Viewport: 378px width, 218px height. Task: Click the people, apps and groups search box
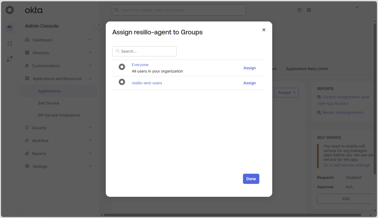click(x=179, y=10)
